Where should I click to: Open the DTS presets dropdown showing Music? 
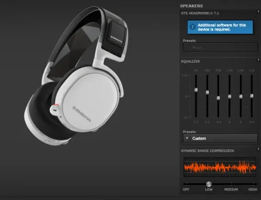pyautogui.click(x=220, y=47)
